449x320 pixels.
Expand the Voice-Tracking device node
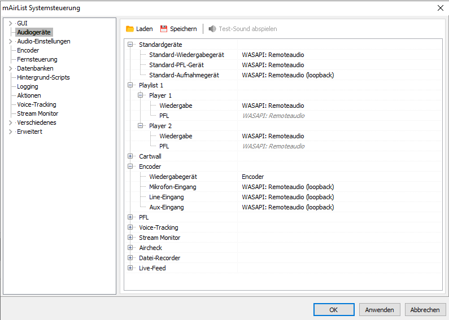pos(130,227)
